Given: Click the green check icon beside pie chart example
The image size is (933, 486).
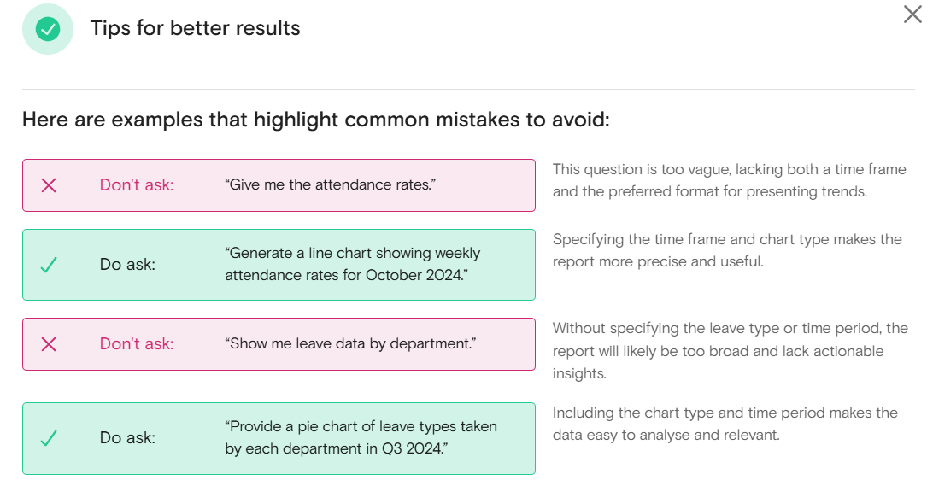Looking at the screenshot, I should (49, 438).
